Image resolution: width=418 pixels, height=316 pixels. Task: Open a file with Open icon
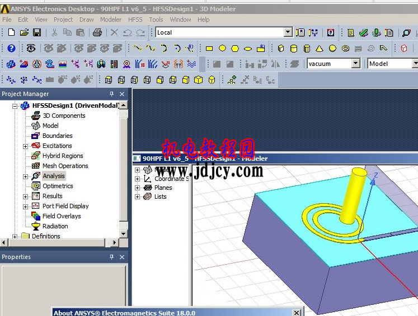24,32
